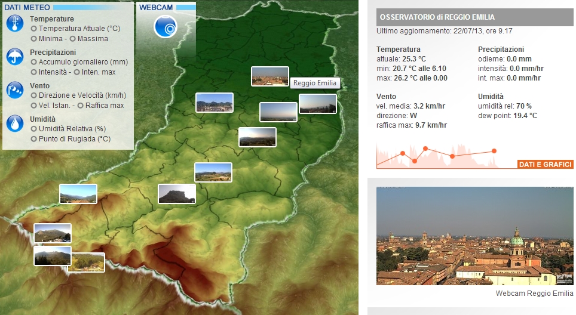Open the DATI E GRAFICI button
This screenshot has height=315, width=576.
[545, 165]
